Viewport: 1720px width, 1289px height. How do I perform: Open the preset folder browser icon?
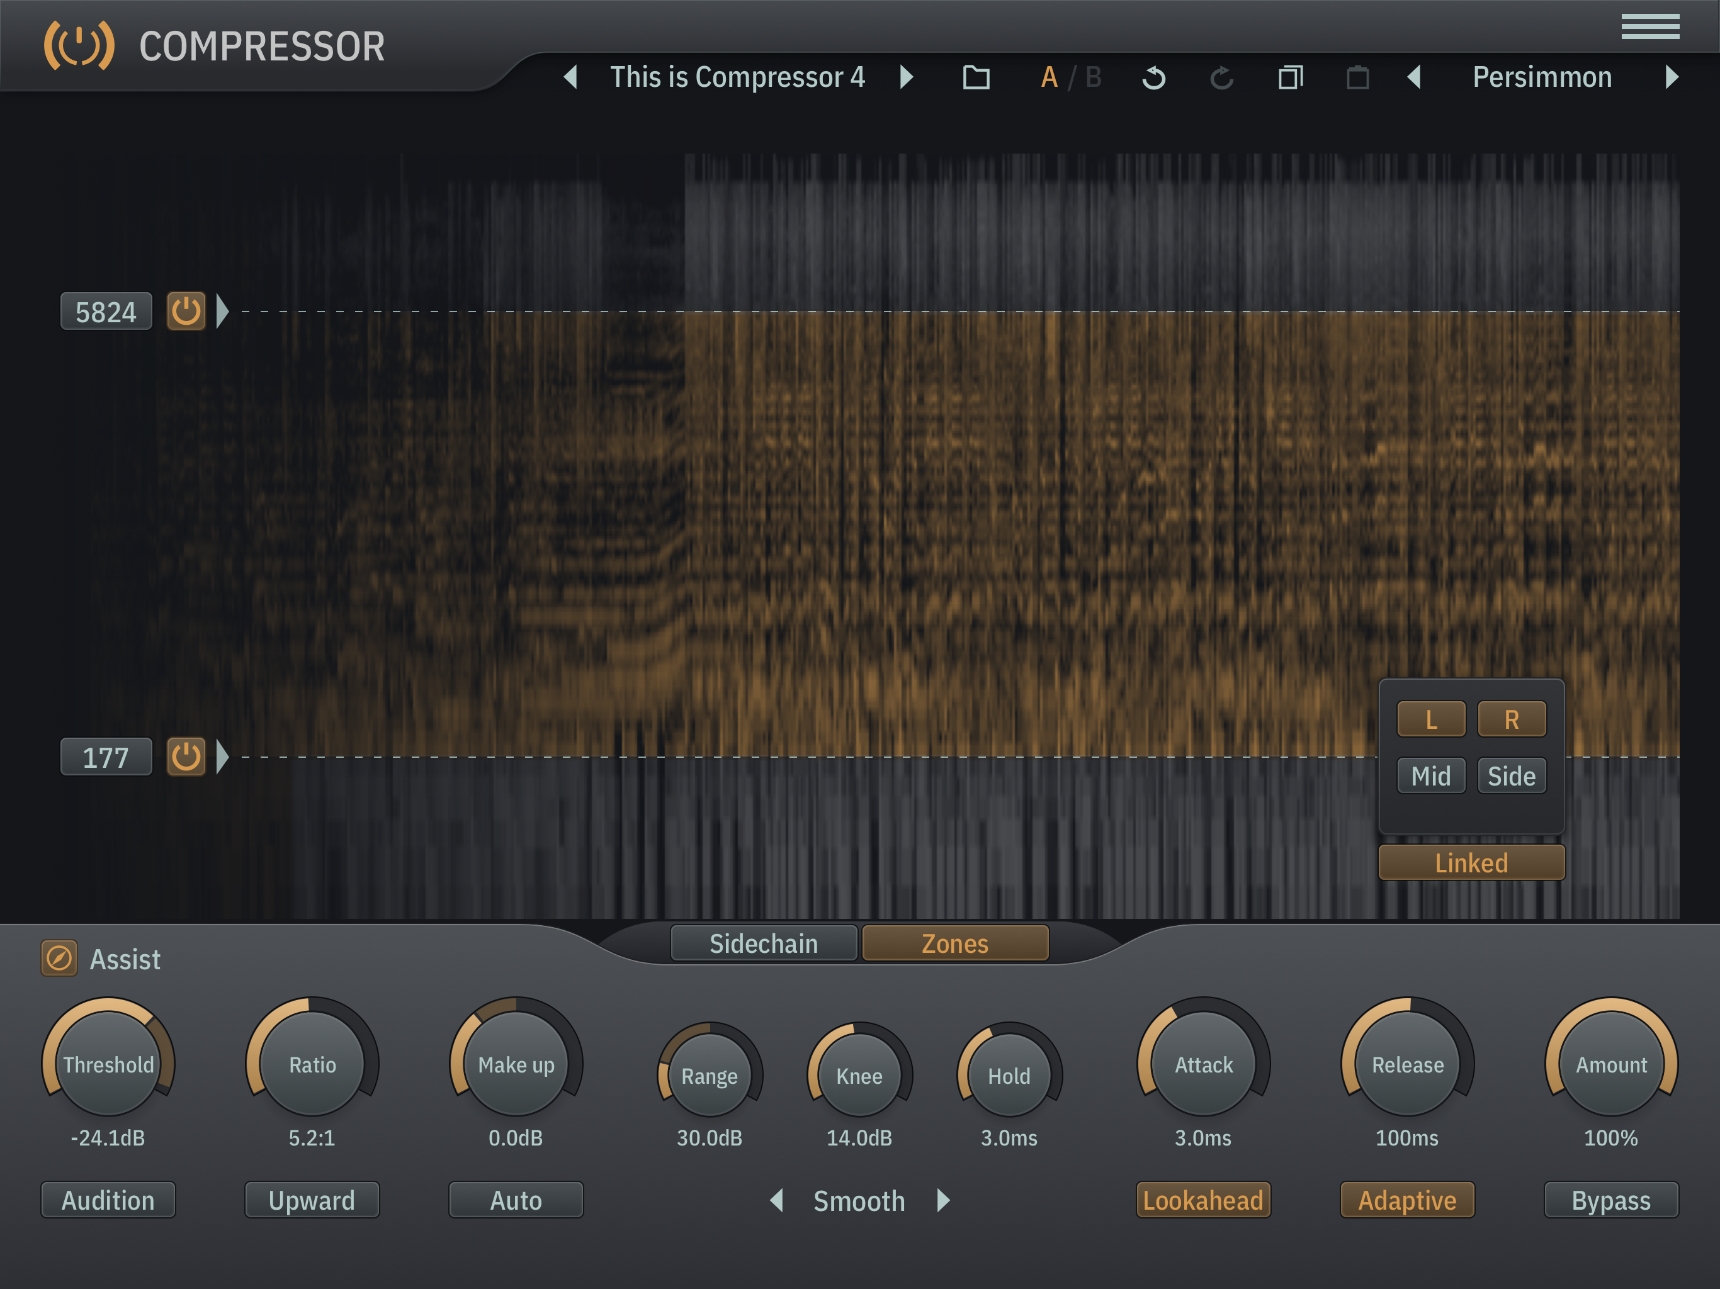(x=976, y=77)
